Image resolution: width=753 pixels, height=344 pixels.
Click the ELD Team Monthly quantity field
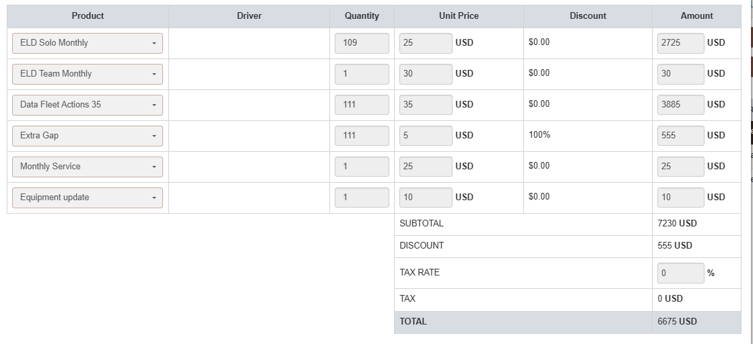[362, 74]
